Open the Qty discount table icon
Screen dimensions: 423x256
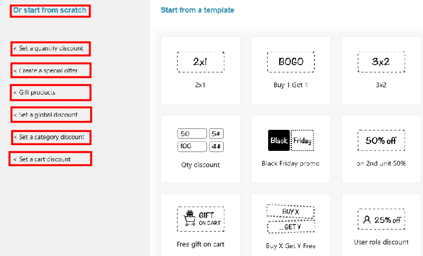(201, 140)
